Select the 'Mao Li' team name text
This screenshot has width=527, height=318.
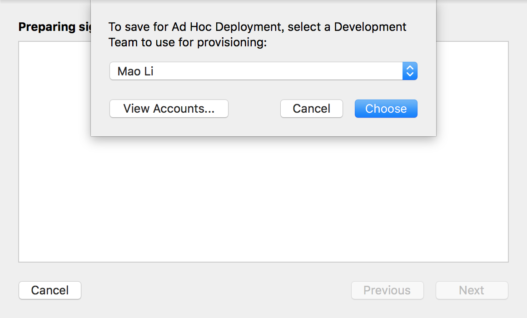tap(135, 71)
